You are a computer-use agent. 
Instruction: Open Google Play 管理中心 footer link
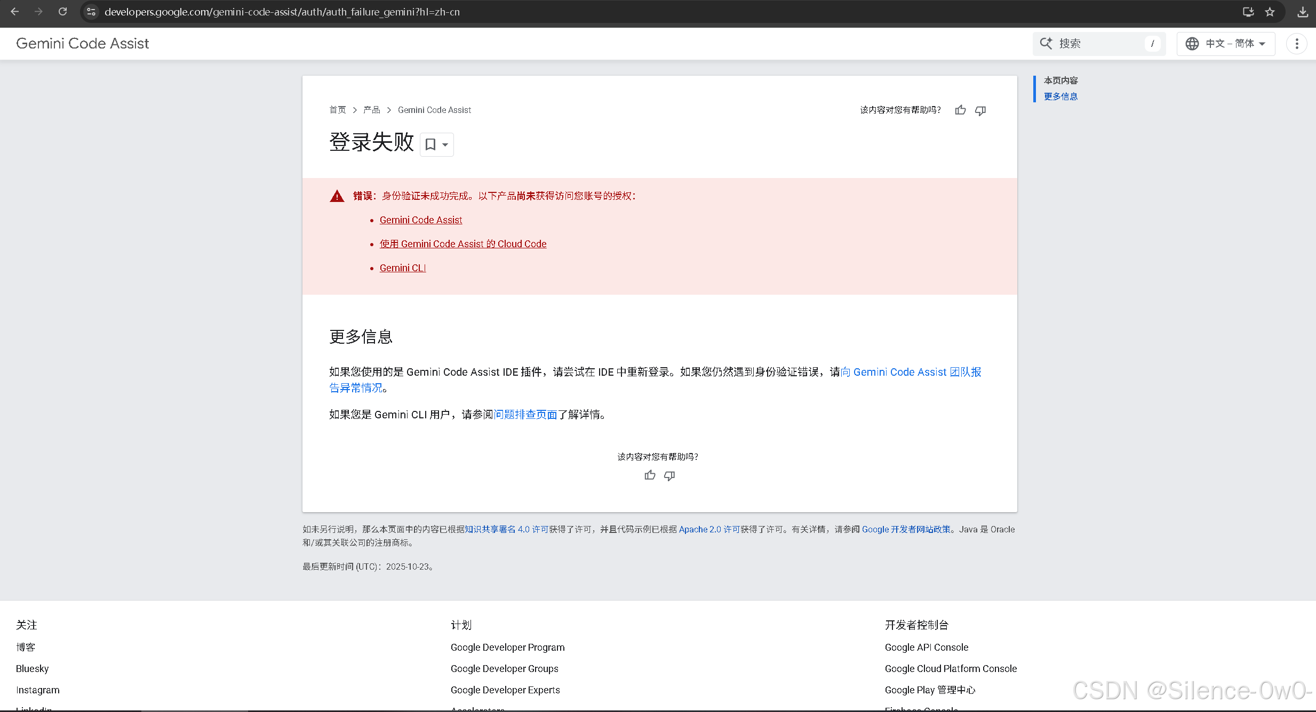tap(930, 690)
